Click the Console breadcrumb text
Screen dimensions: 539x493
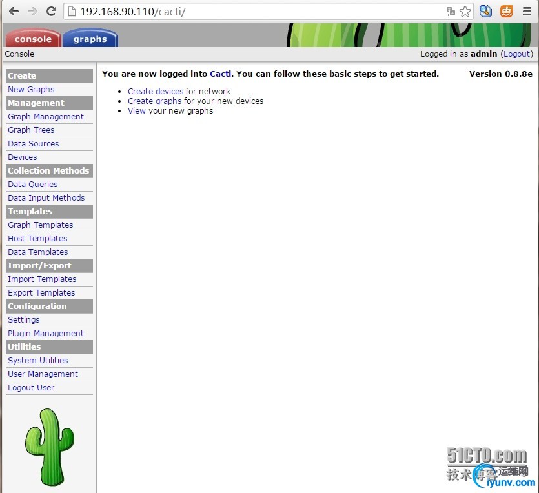click(19, 54)
